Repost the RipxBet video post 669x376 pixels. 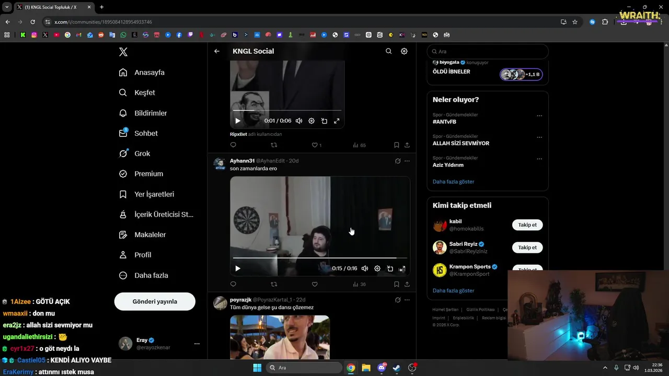[x=274, y=145]
